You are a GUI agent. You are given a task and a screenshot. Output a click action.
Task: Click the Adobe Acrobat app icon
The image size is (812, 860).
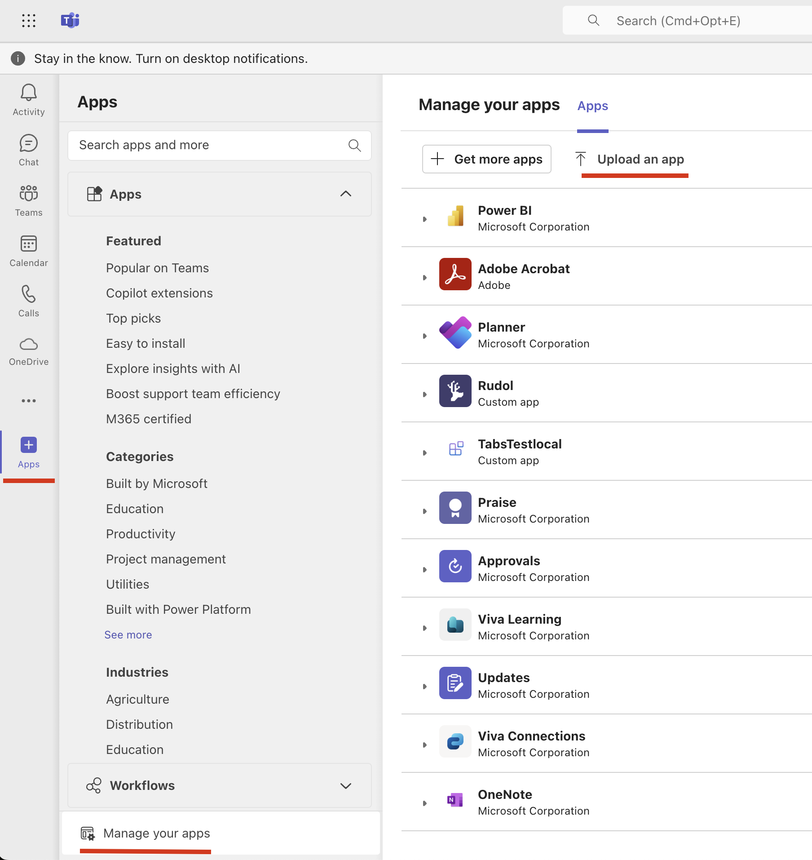(x=455, y=274)
